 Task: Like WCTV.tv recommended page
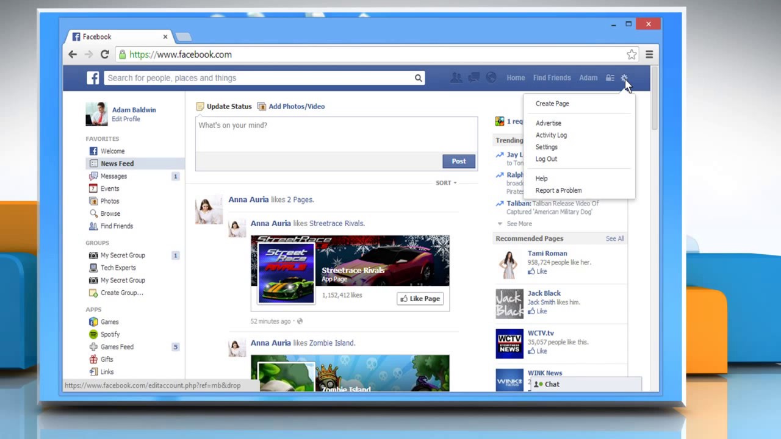tap(538, 351)
